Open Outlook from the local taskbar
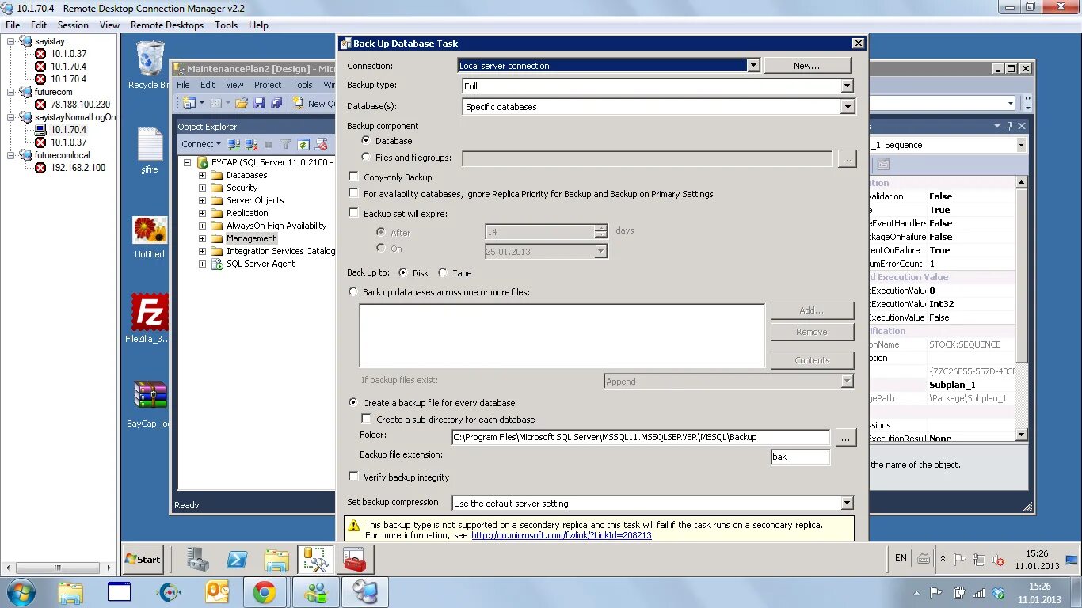This screenshot has height=608, width=1082. pyautogui.click(x=217, y=592)
